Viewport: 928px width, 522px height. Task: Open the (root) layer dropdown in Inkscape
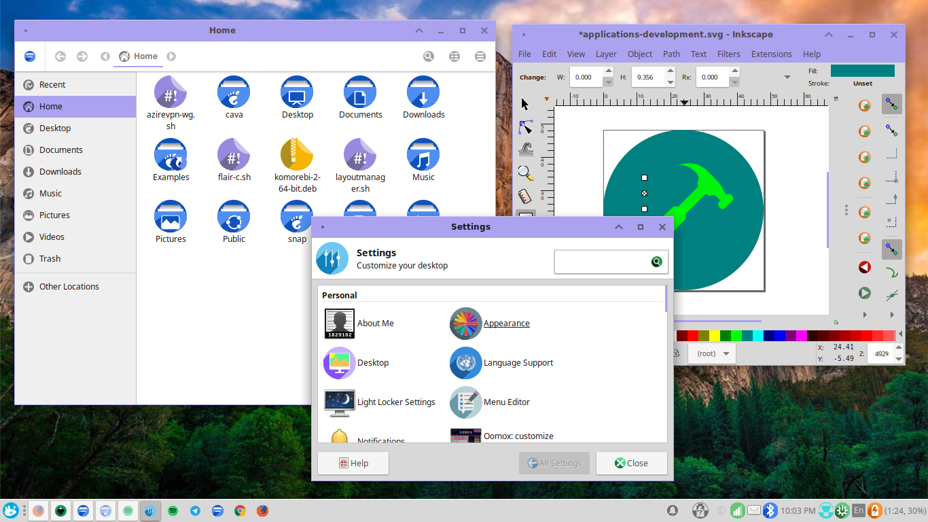click(x=711, y=353)
